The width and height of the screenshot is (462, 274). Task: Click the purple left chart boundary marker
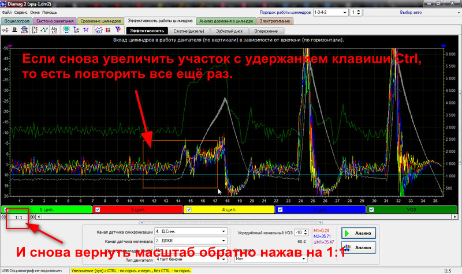[10, 46]
